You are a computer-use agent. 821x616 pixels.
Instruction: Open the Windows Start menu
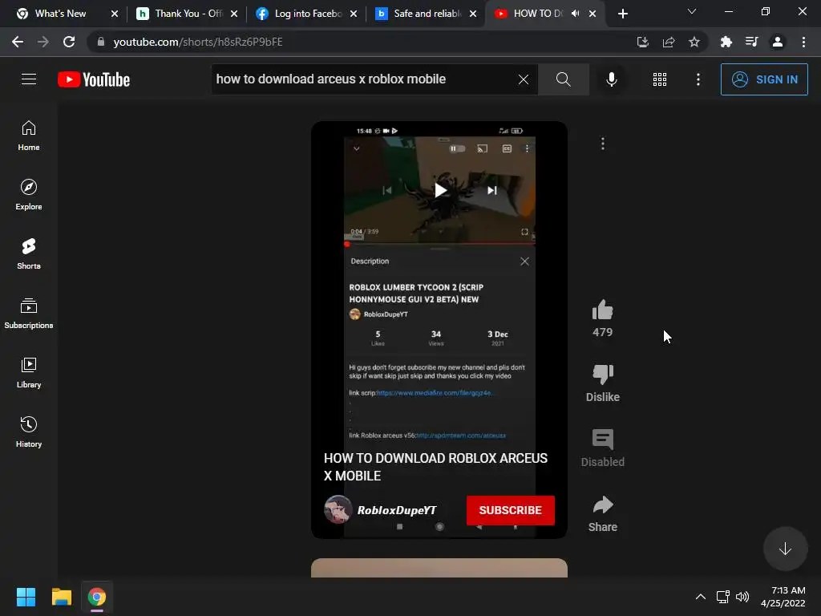(x=26, y=597)
